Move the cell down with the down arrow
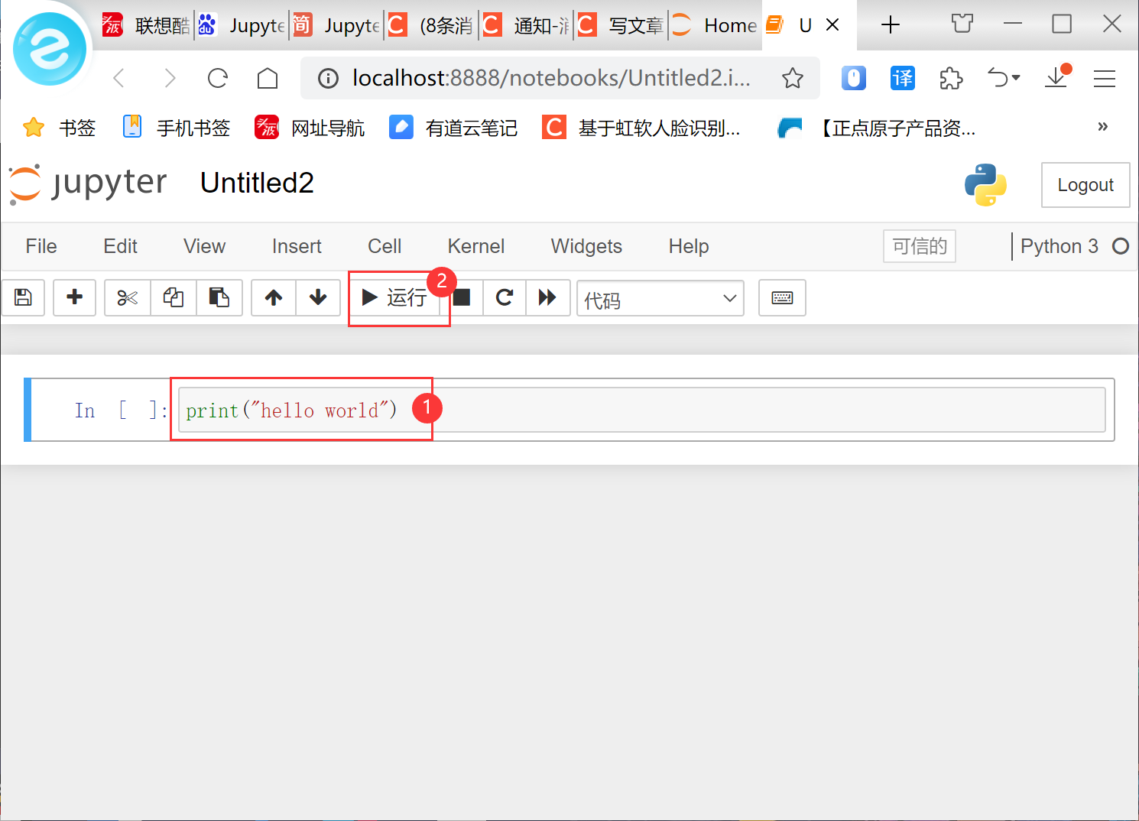This screenshot has width=1139, height=821. click(x=318, y=297)
